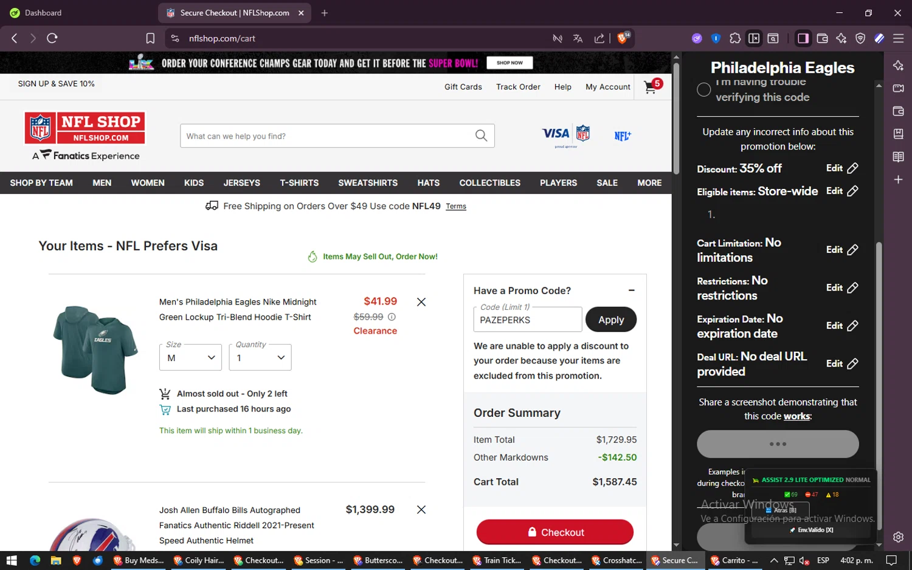The height and width of the screenshot is (570, 912).
Task: Open the HATS menu
Action: (x=428, y=183)
